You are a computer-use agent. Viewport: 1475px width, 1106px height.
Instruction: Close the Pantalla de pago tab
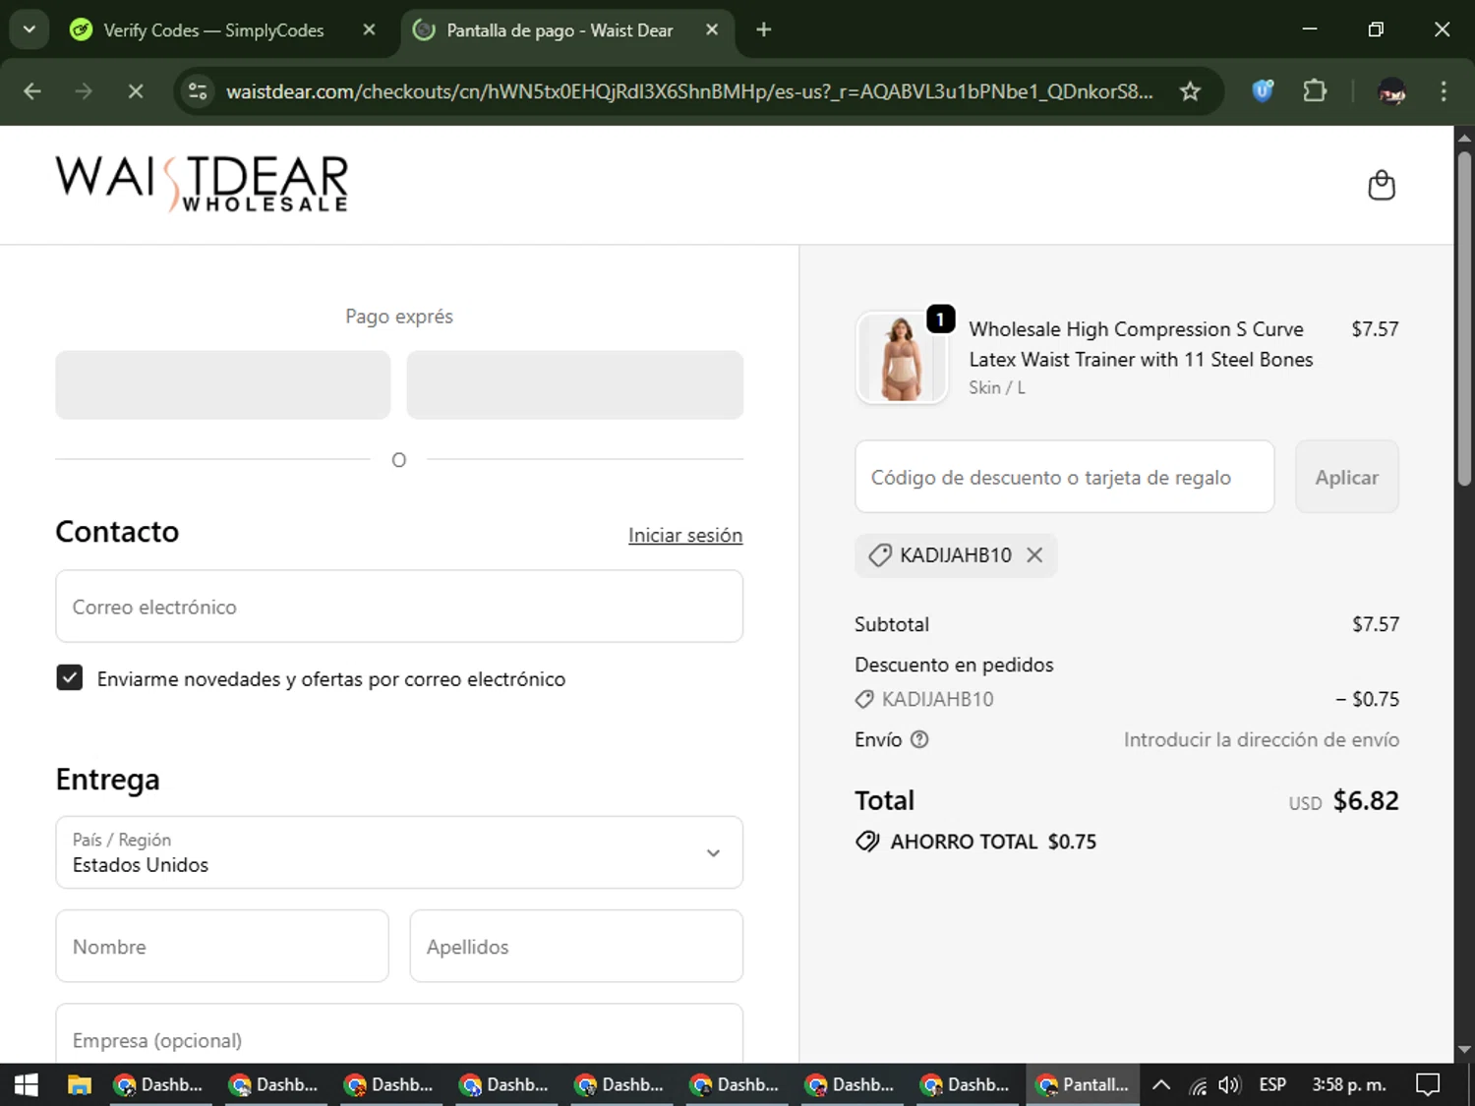712,29
